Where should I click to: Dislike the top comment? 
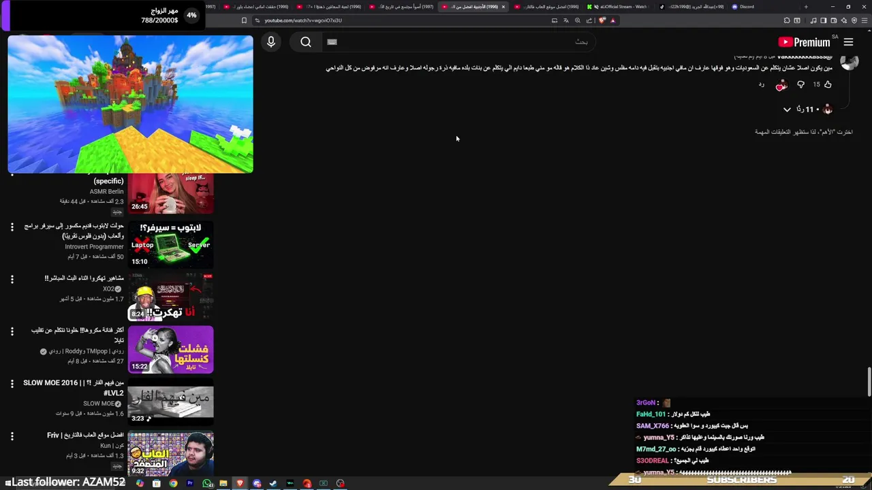coord(800,84)
